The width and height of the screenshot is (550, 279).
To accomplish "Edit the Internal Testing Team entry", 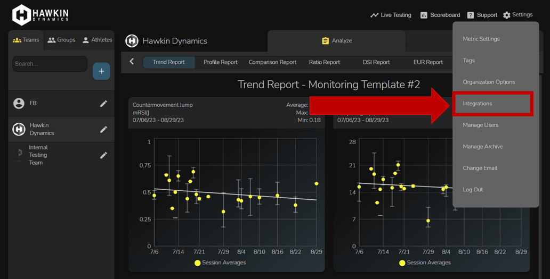I will (103, 155).
